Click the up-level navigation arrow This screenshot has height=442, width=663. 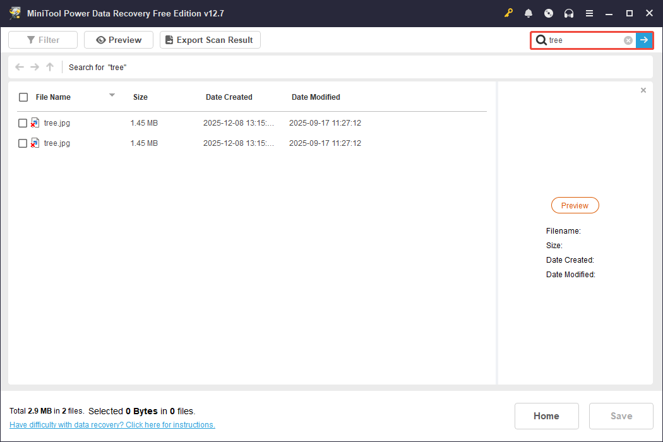pos(49,67)
